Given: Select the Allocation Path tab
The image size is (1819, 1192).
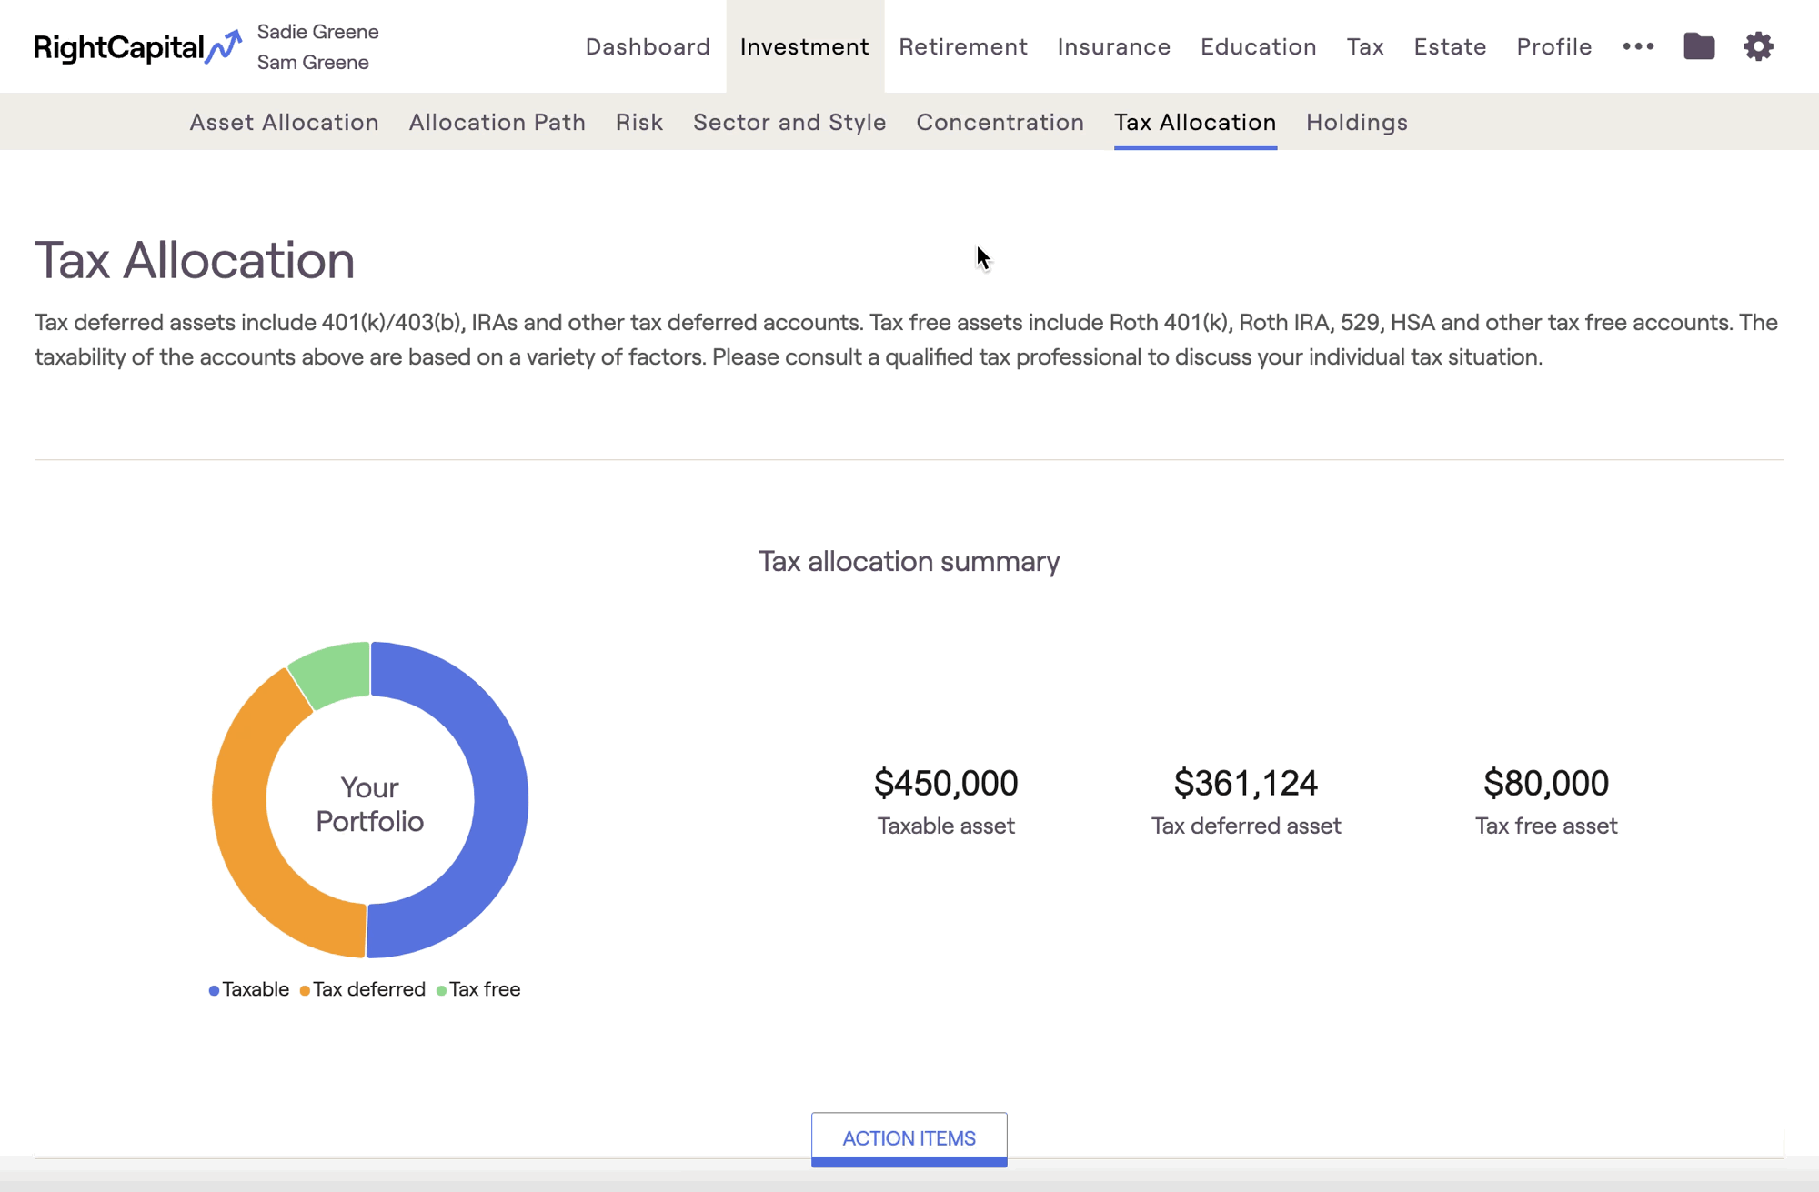Looking at the screenshot, I should coord(497,122).
